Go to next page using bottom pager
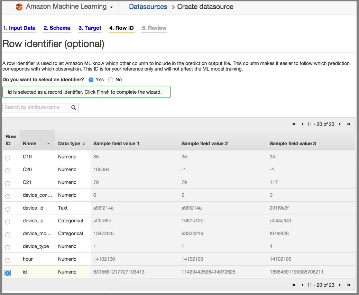Viewport: 359px width, 295px height. 340,285
